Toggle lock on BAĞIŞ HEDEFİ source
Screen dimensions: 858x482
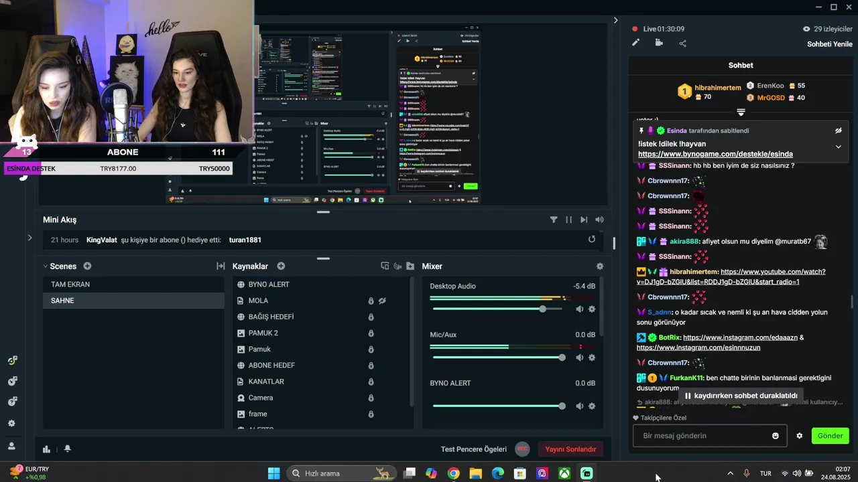pyautogui.click(x=371, y=317)
